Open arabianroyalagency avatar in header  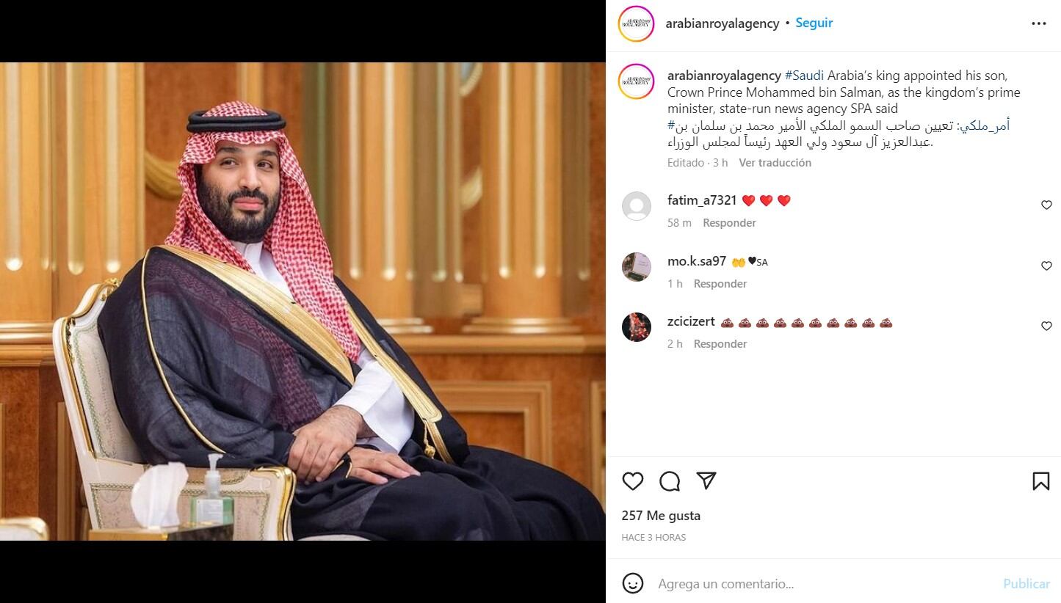[636, 23]
